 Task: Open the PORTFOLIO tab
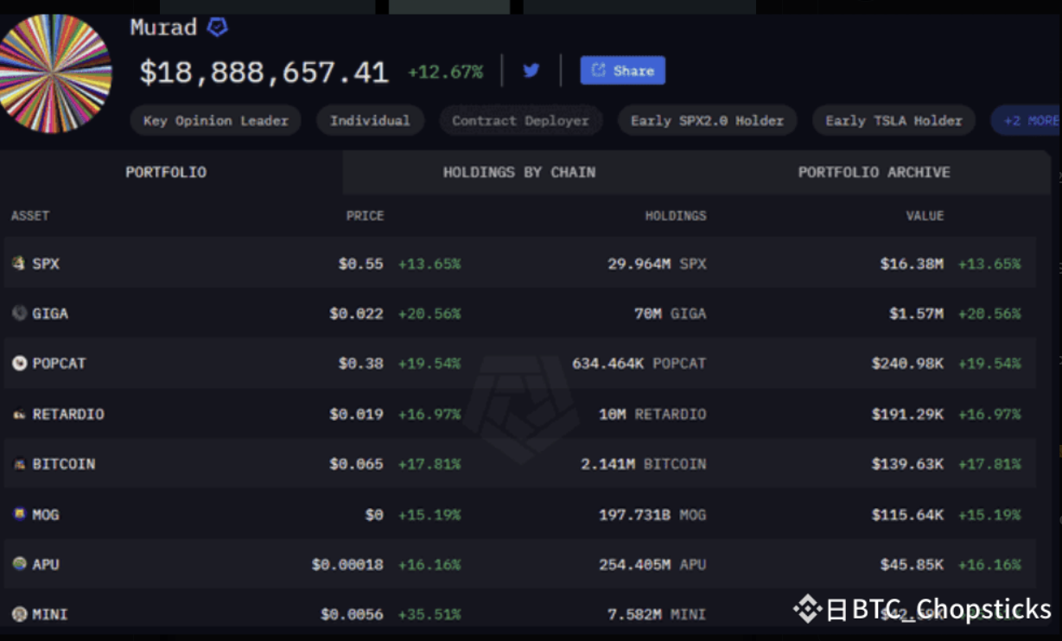tap(166, 173)
